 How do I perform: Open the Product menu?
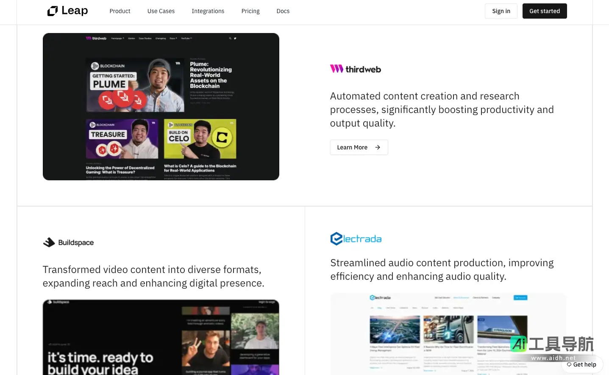click(x=120, y=11)
